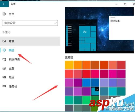Viewport: 135px width, 112px height.
Task: Click the gear icon next to 主页
Action: 4,14
